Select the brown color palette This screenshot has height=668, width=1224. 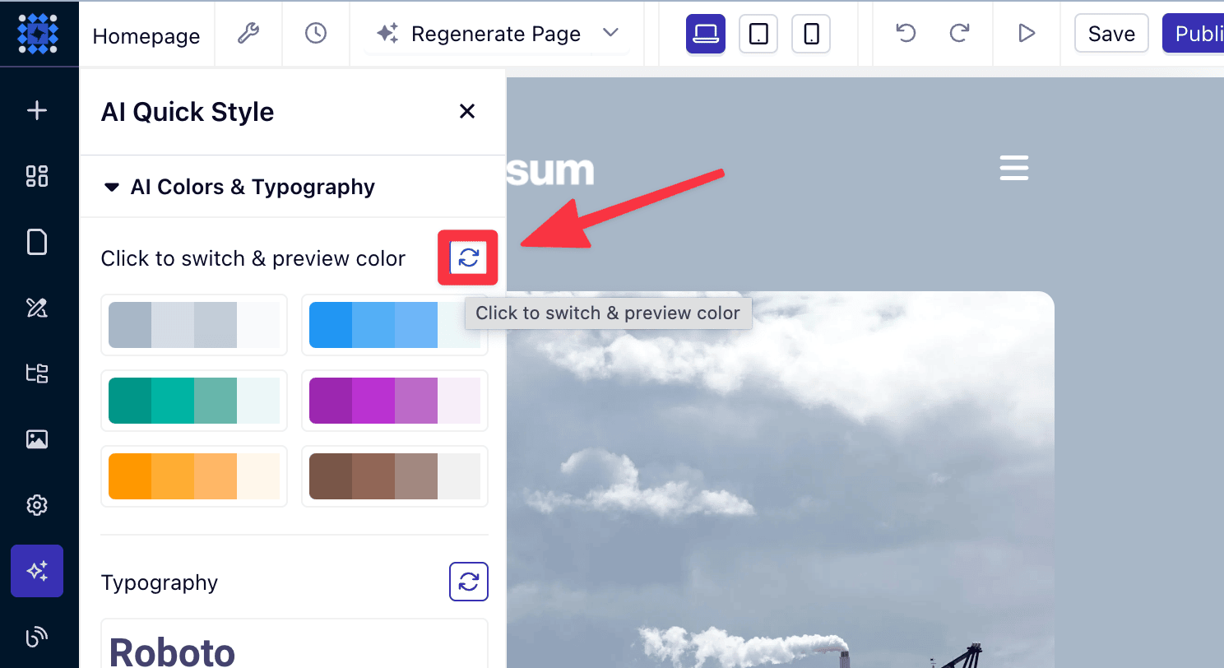tap(395, 476)
